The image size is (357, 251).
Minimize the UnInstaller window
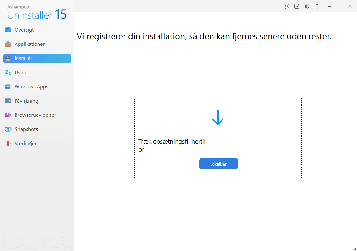(x=329, y=6)
